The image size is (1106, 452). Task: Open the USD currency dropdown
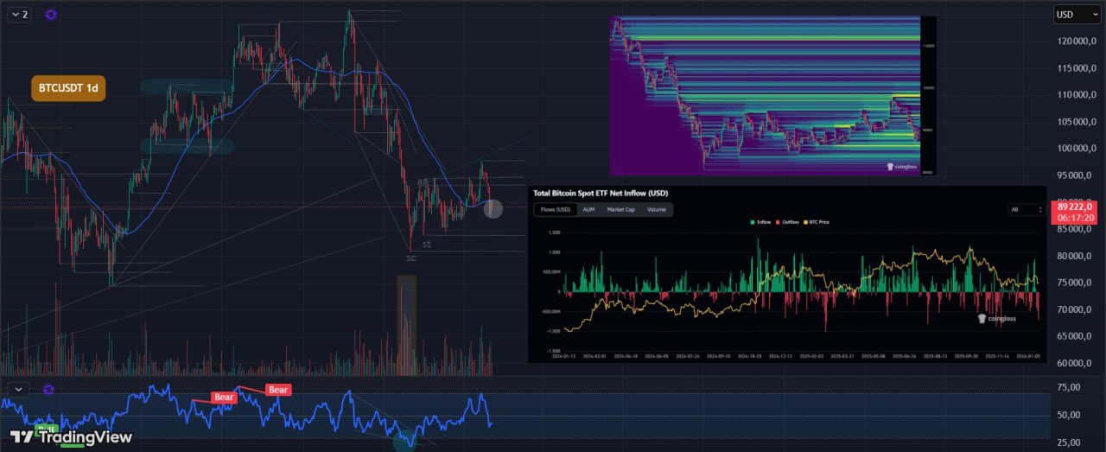pos(1077,15)
